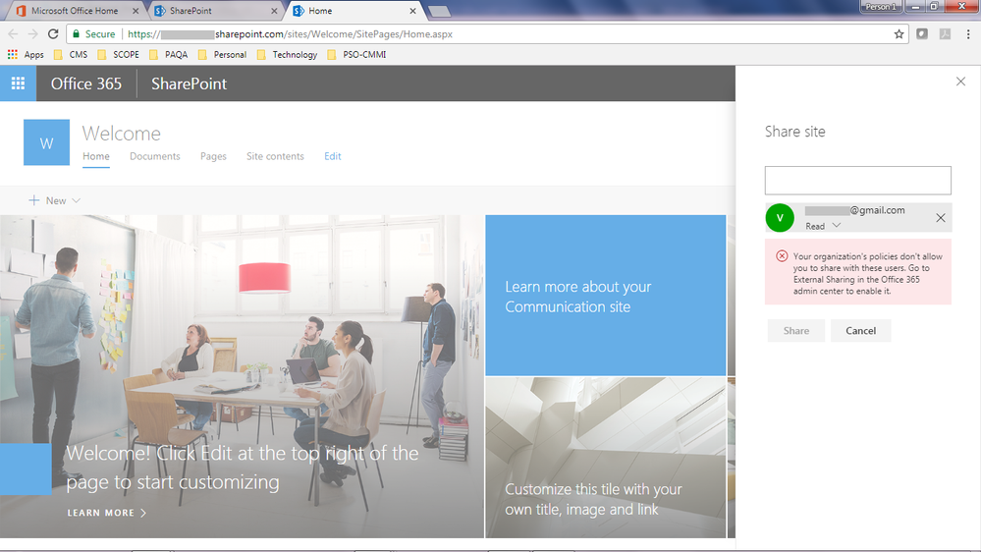Viewport: 981px width, 552px height.
Task: Open the SCOPE bookmark folder
Action: [x=118, y=54]
